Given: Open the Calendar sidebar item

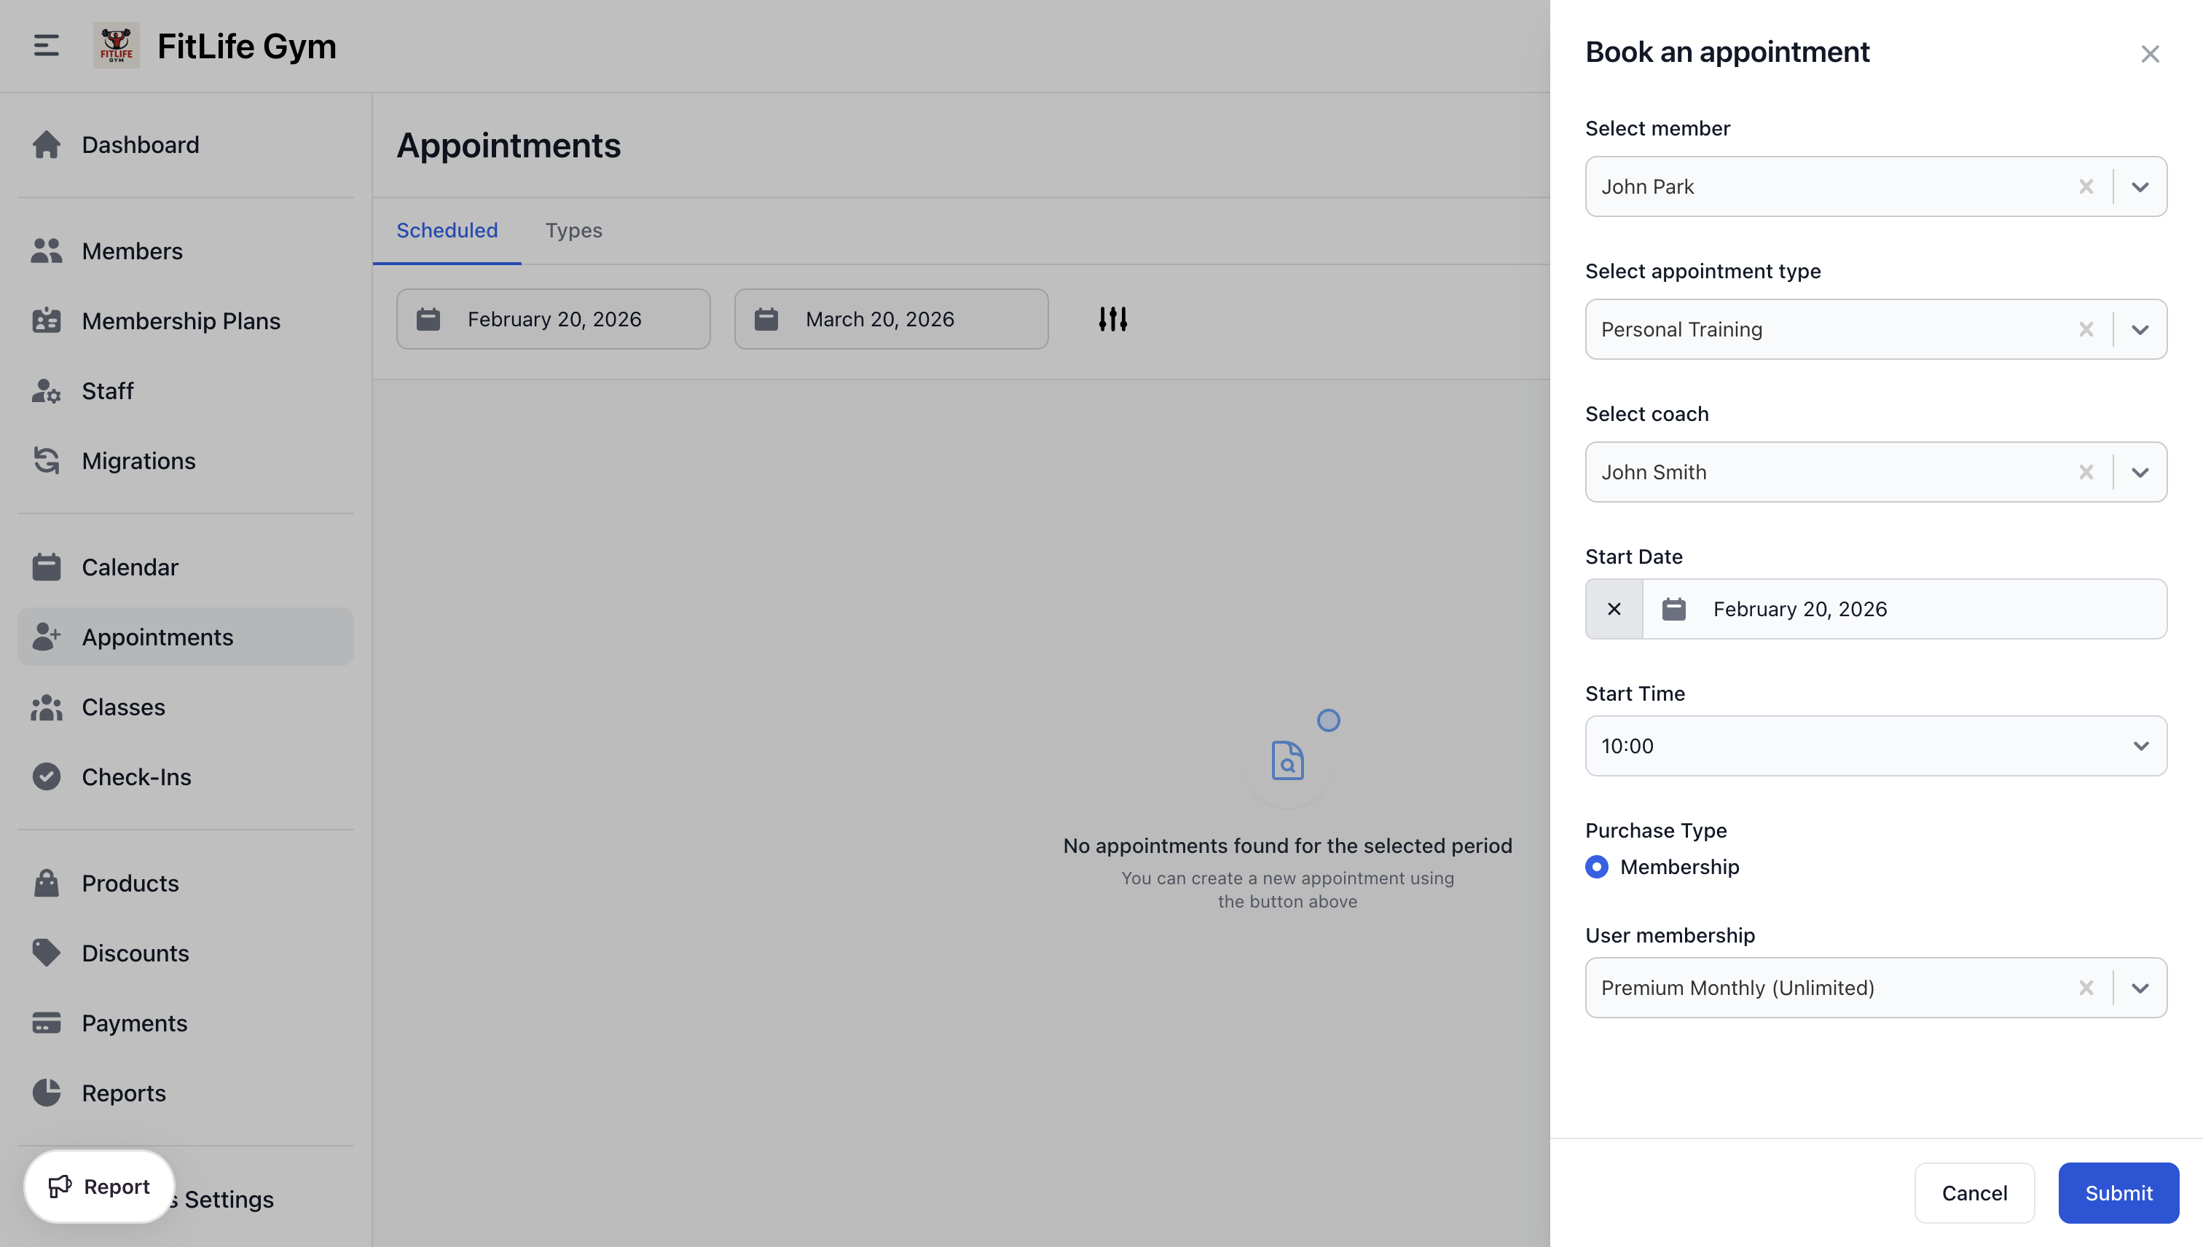Looking at the screenshot, I should (130, 567).
